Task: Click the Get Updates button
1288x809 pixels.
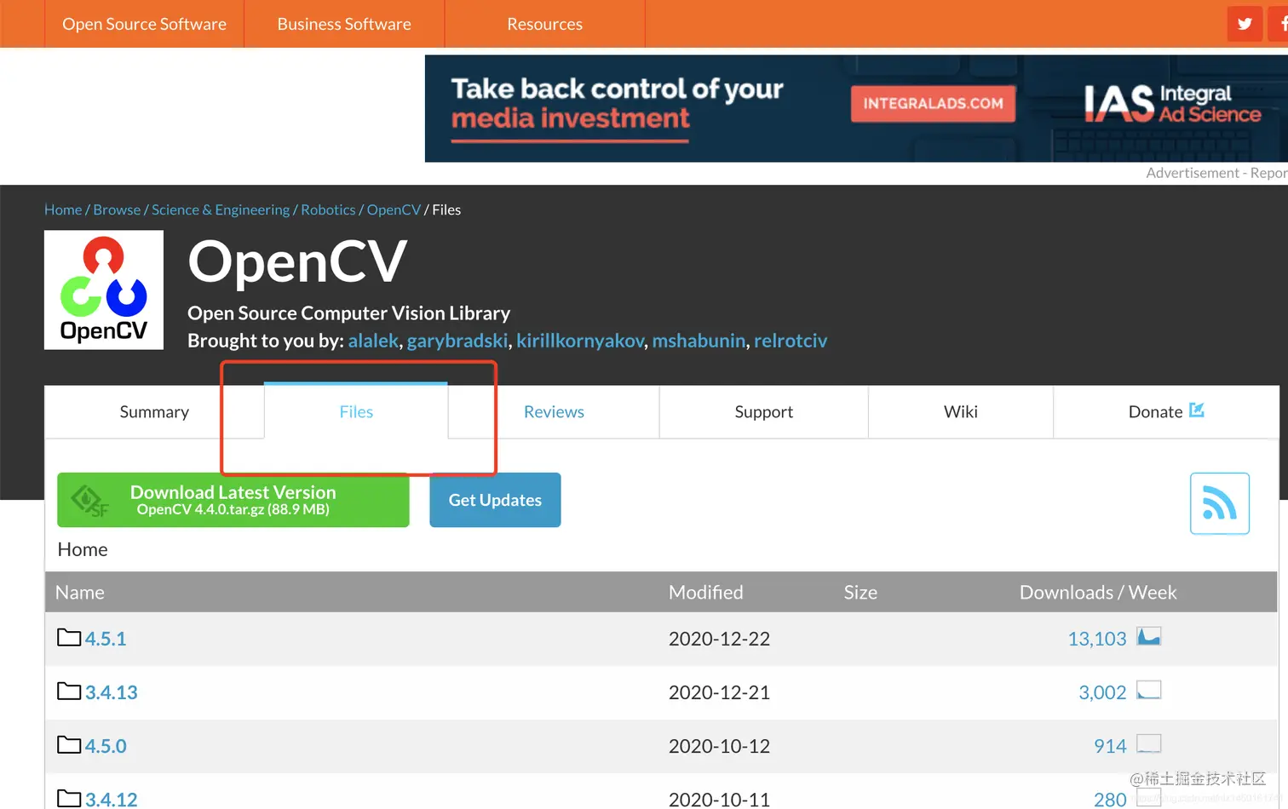Action: point(495,500)
